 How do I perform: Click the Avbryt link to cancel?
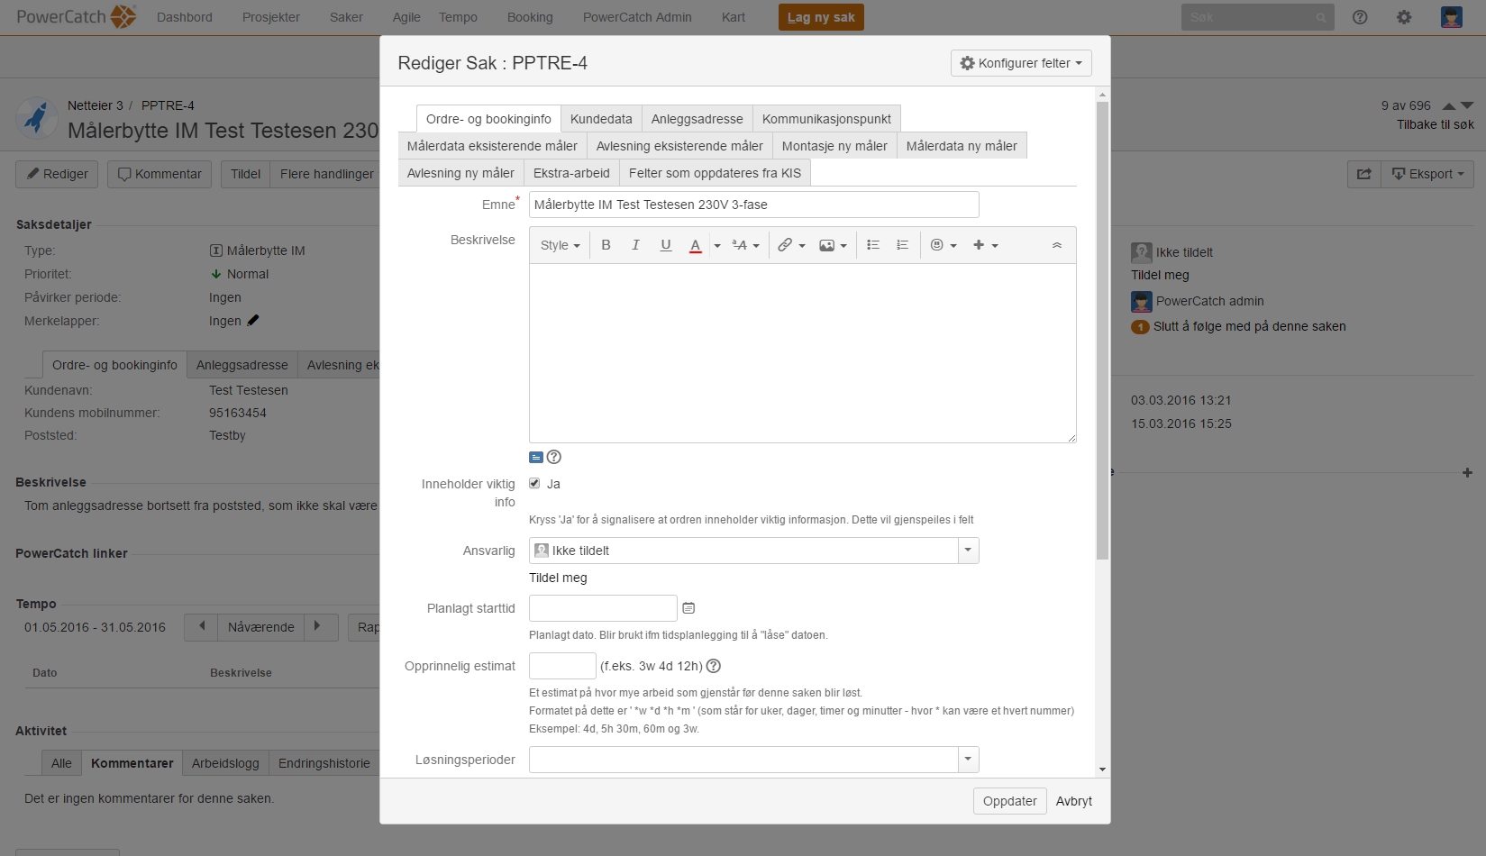1073,801
